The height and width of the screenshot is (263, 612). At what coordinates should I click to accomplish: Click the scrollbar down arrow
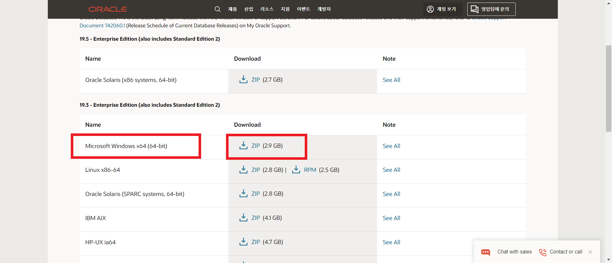coord(608,260)
